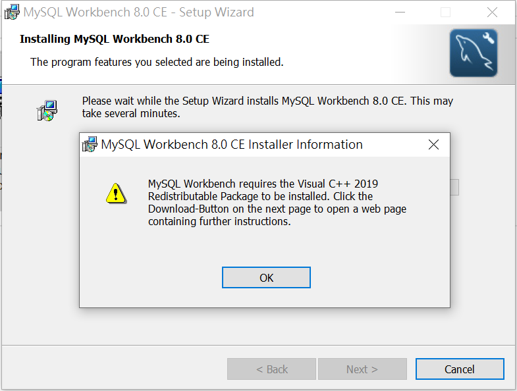Click the Setup Wizard title bar icon
The width and height of the screenshot is (517, 391).
pyautogui.click(x=12, y=13)
